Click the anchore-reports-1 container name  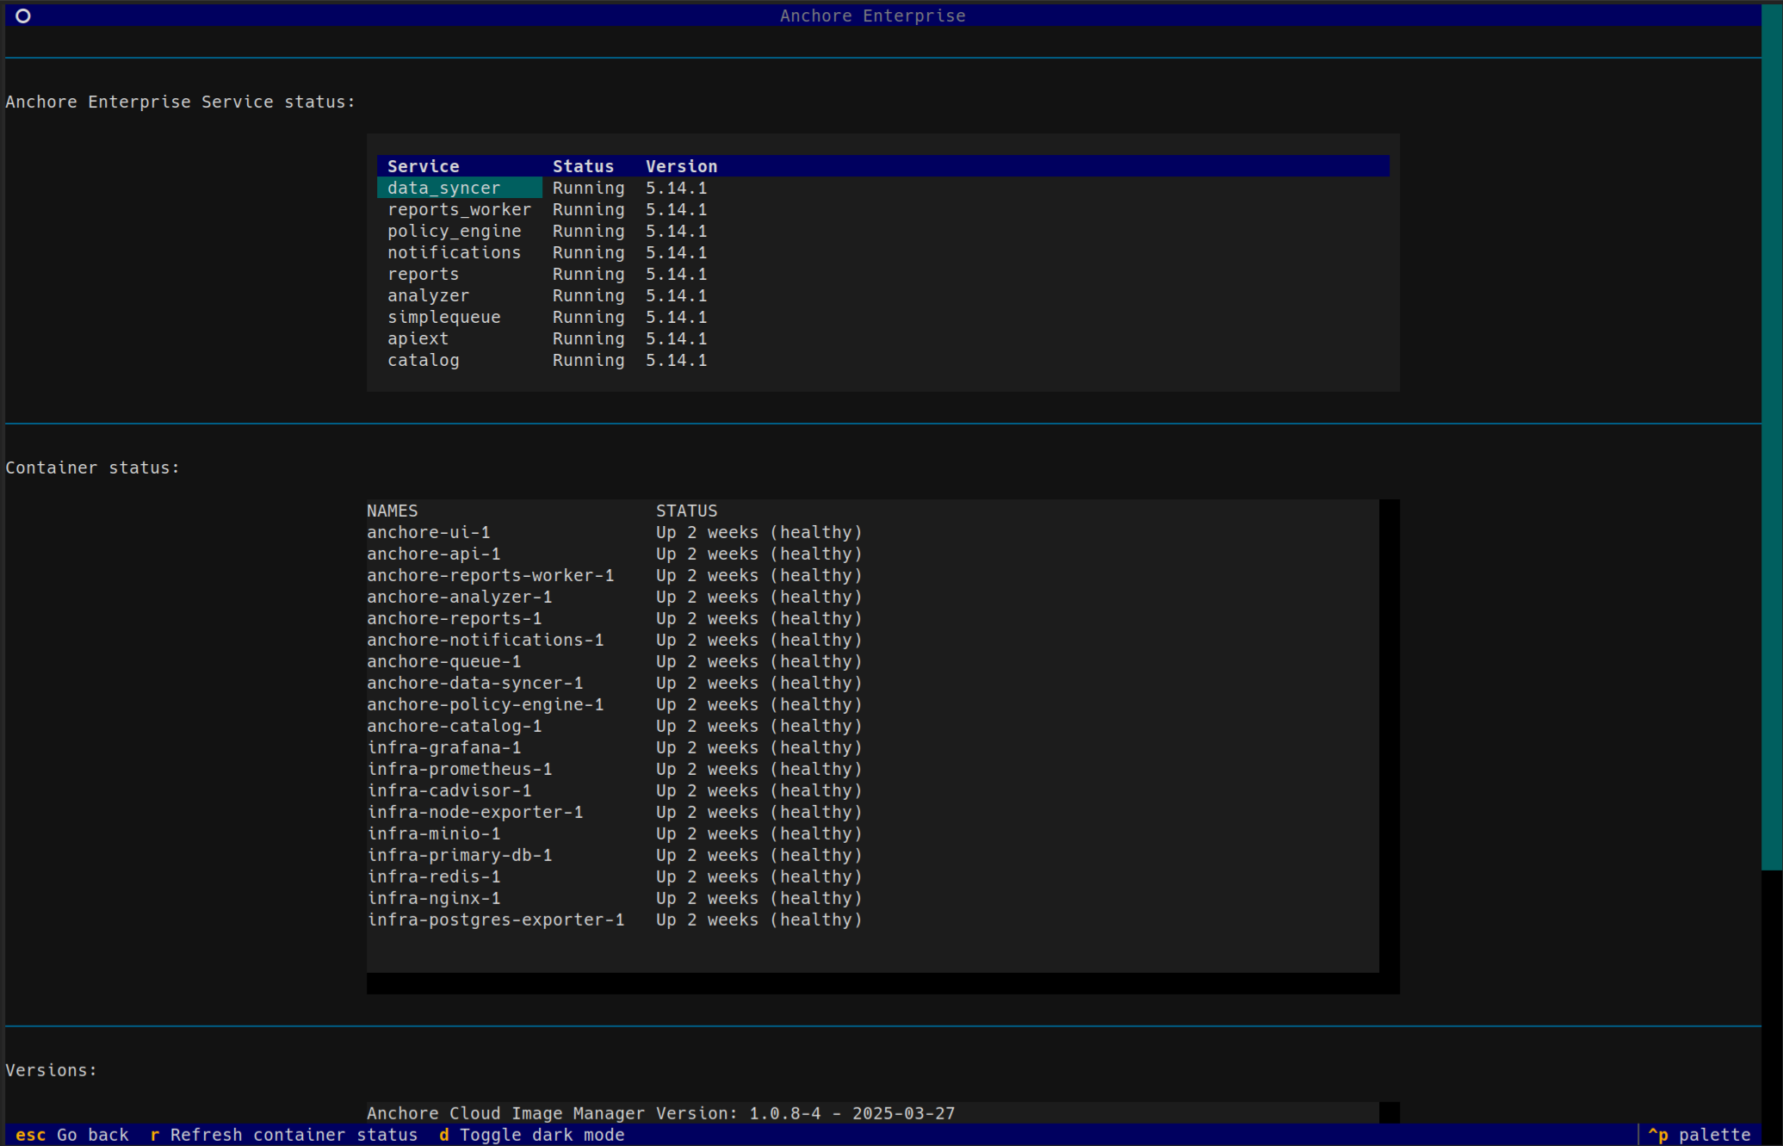click(454, 618)
